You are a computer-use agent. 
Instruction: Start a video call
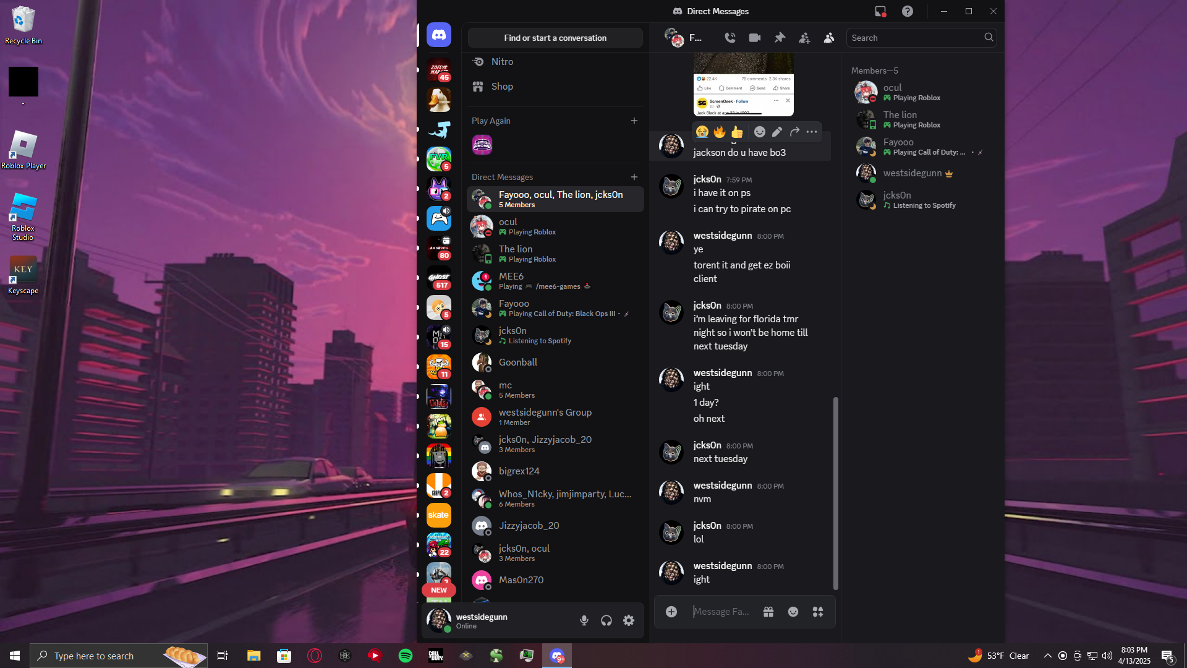755,38
